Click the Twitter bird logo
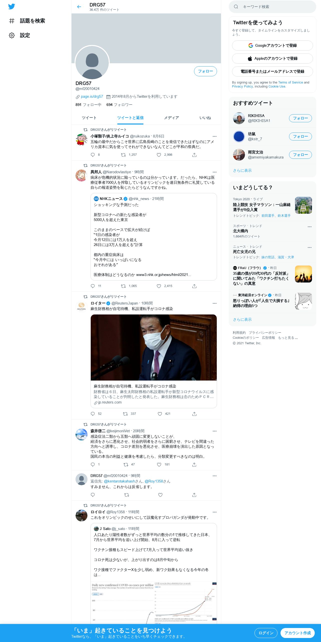This screenshot has height=642, width=321. 11,6
